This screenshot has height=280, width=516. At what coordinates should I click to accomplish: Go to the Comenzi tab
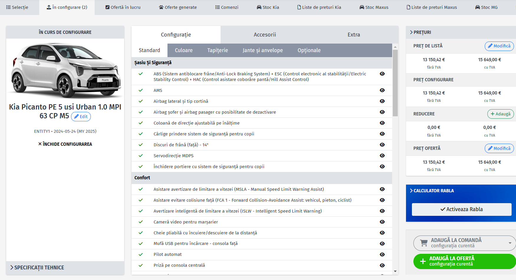pyautogui.click(x=227, y=7)
